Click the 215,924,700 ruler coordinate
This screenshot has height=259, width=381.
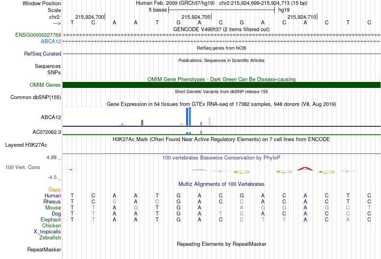[x=90, y=17]
